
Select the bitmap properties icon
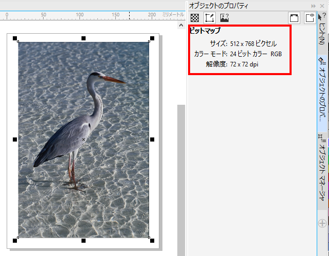[210, 18]
